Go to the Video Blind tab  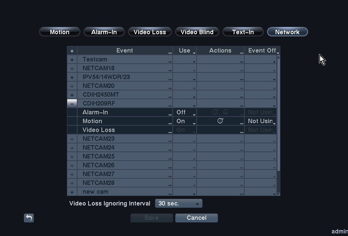point(197,32)
